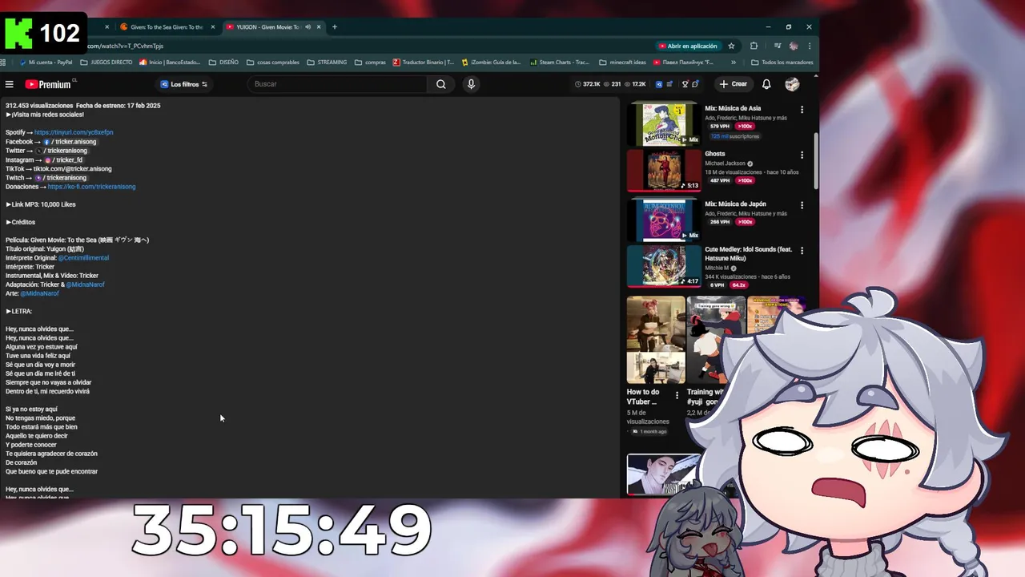
Task: Open the browser three-dot menu
Action: [x=810, y=46]
